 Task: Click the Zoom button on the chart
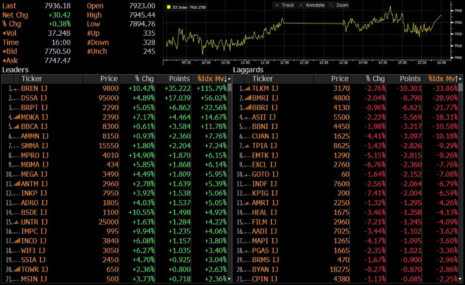click(338, 5)
